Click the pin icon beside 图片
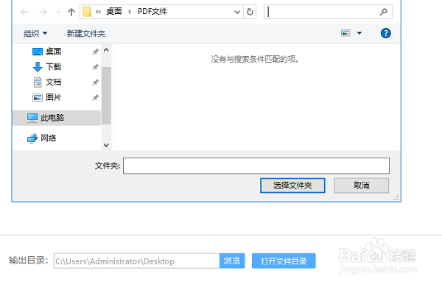The width and height of the screenshot is (442, 285). (95, 97)
